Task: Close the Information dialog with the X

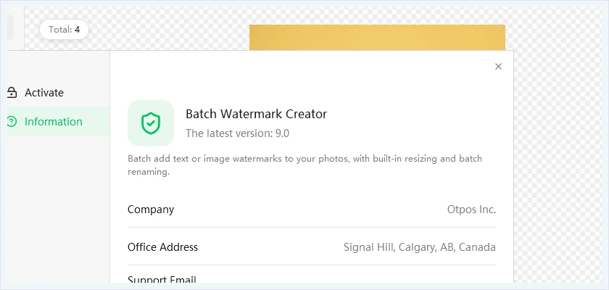Action: click(x=498, y=67)
